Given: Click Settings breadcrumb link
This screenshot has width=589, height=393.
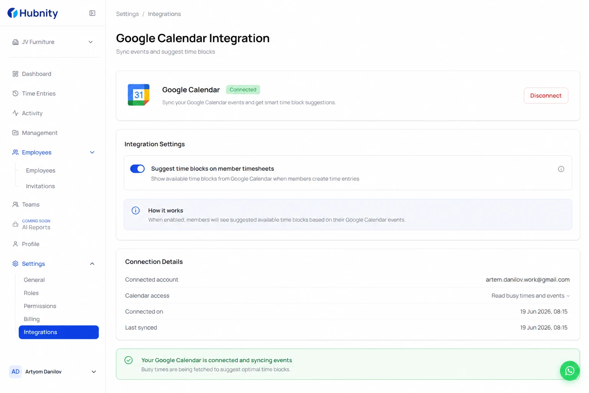Looking at the screenshot, I should [x=127, y=14].
